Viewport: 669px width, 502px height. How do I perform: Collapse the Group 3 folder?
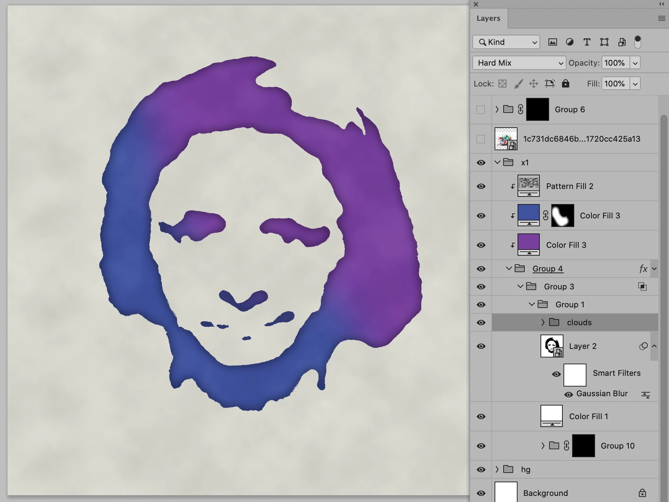520,286
